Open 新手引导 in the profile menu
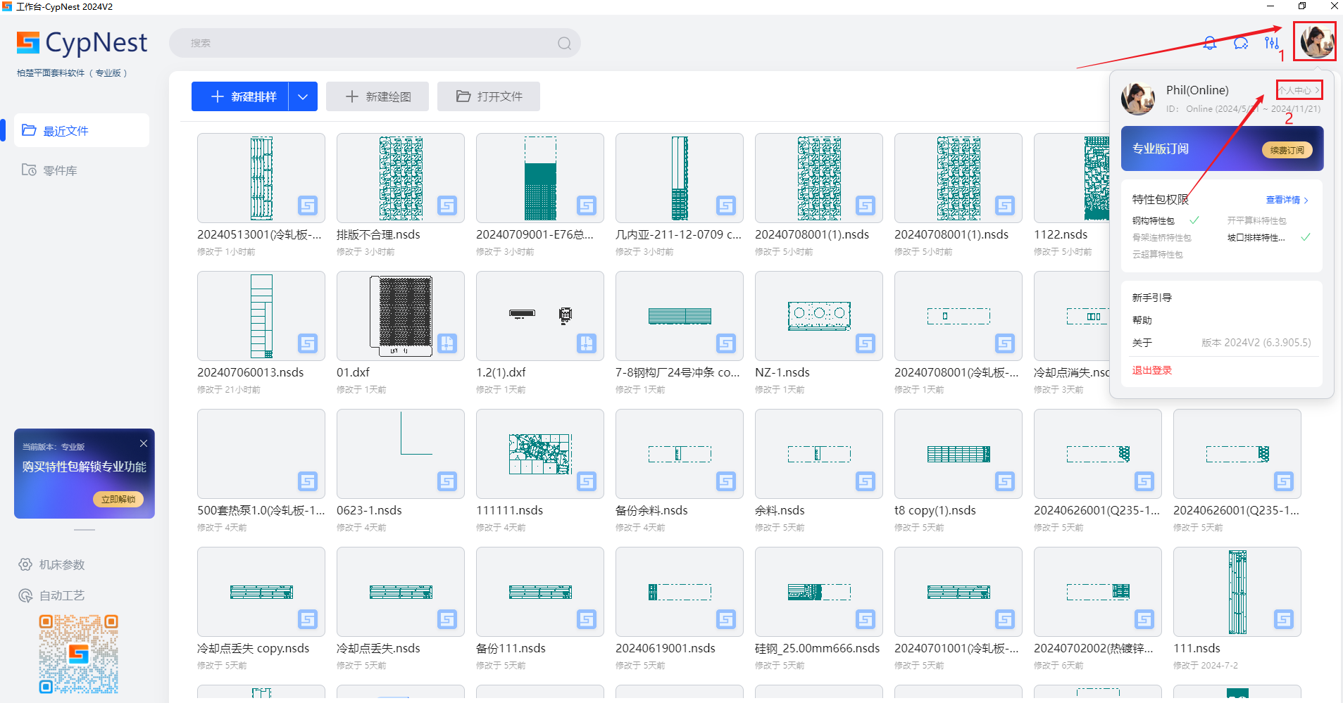The width and height of the screenshot is (1343, 703). [x=1152, y=298]
